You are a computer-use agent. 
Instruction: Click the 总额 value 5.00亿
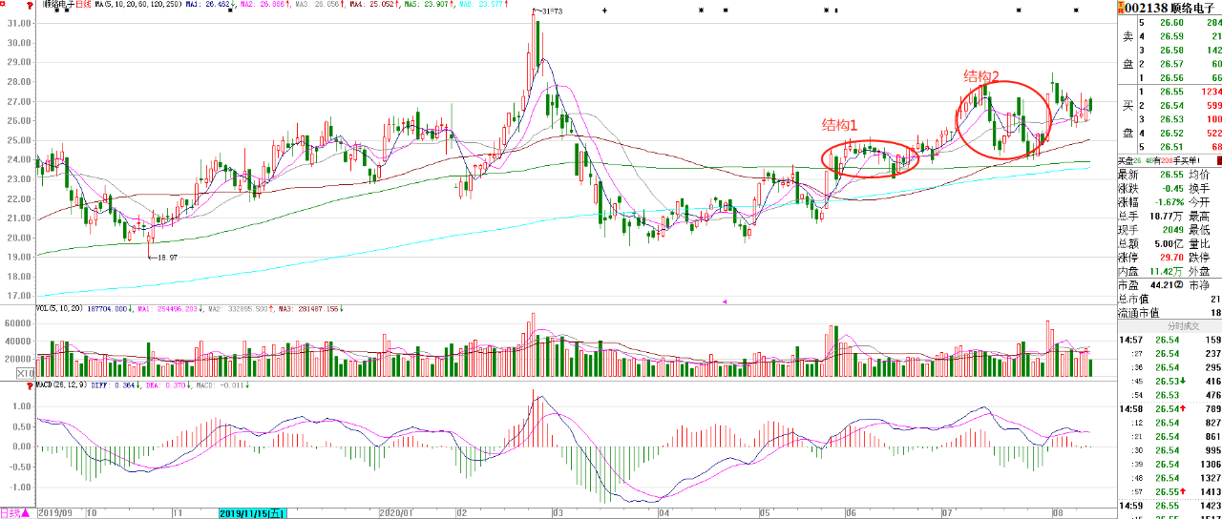(x=1168, y=243)
